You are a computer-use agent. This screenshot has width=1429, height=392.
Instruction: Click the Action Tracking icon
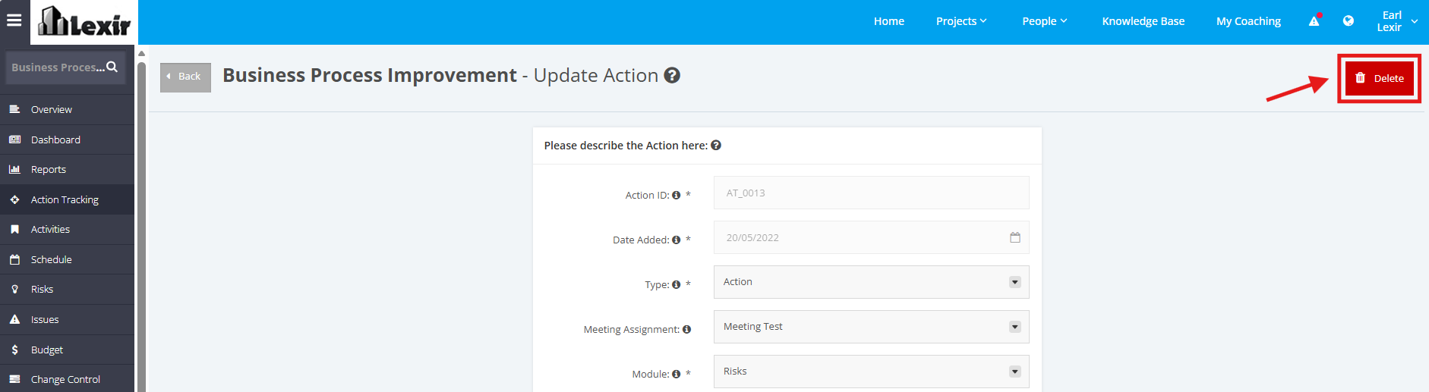[x=14, y=199]
